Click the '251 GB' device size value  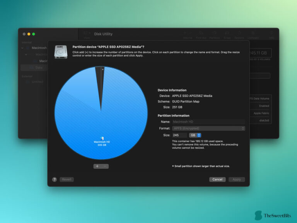(x=177, y=107)
